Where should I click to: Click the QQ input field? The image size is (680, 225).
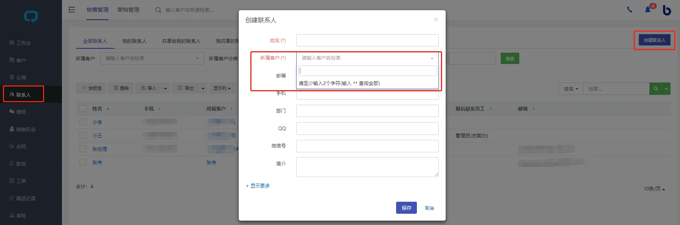point(367,128)
